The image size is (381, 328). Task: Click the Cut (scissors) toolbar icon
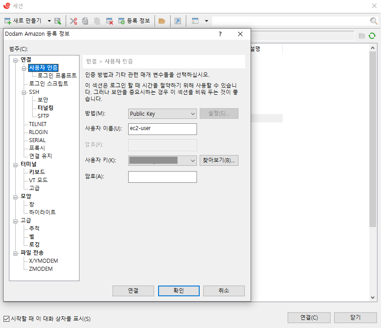(73, 21)
